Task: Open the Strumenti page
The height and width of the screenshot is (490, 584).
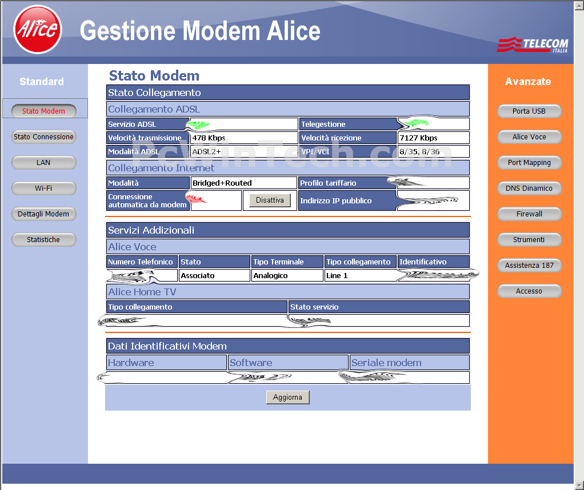Action: pos(529,239)
